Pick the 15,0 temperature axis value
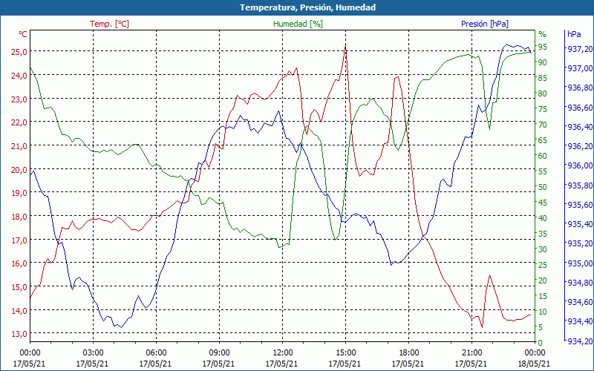Image resolution: width=594 pixels, height=371 pixels. (19, 287)
